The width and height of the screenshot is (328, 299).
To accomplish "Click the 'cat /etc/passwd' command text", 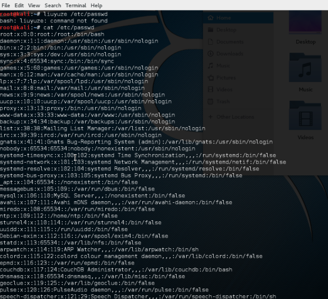I will pyautogui.click(x=69, y=27).
